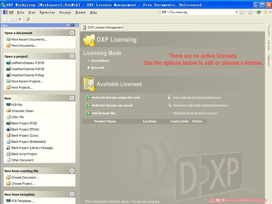Open the Favorites menu
The width and height of the screenshot is (272, 204).
click(47, 12)
